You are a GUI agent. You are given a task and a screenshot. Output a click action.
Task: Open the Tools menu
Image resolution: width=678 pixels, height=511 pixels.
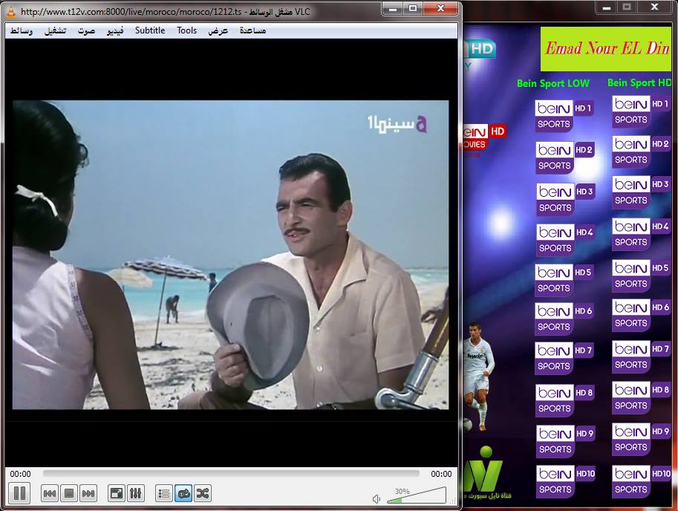[187, 30]
